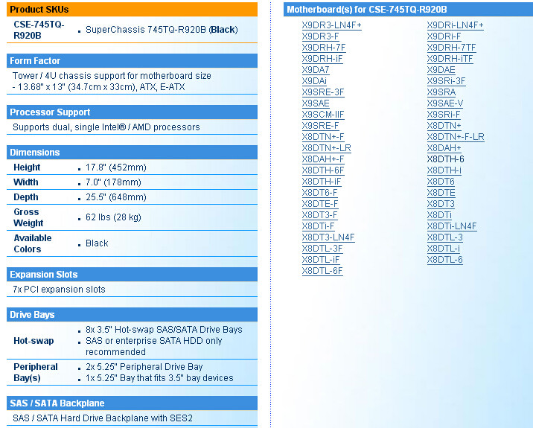The height and width of the screenshot is (428, 533).
Task: Select the X8DTi-LN4F link
Action: click(x=452, y=227)
